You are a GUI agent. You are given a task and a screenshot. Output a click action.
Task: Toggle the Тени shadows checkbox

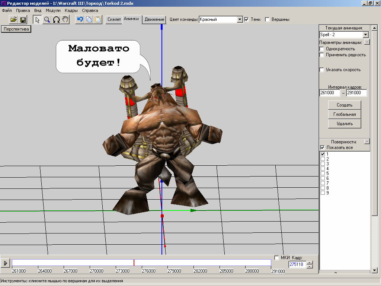pyautogui.click(x=246, y=19)
